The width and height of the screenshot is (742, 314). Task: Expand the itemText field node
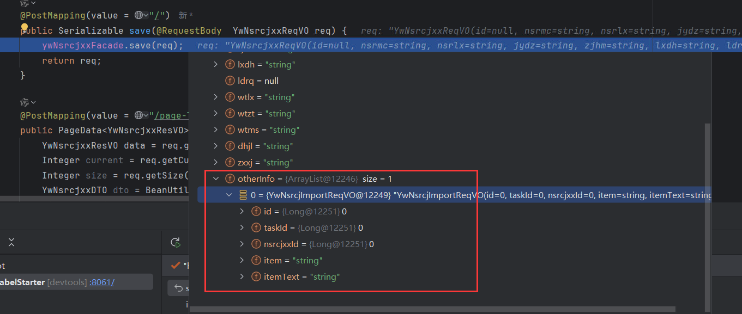(x=242, y=276)
